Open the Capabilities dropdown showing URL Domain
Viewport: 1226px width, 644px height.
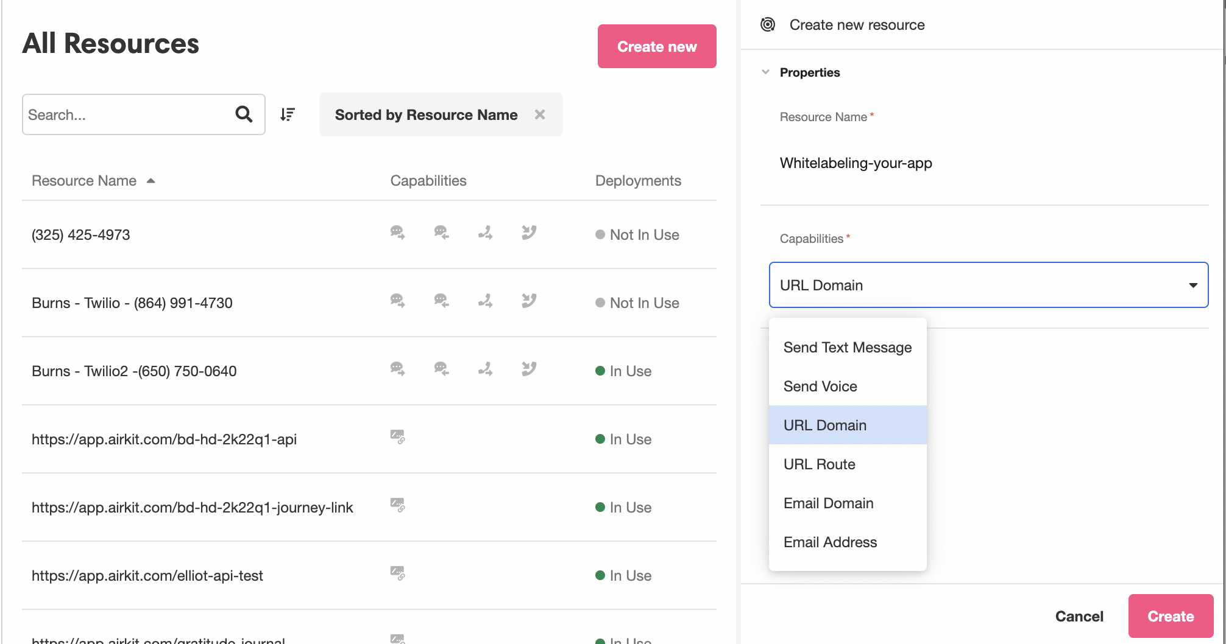pyautogui.click(x=988, y=285)
